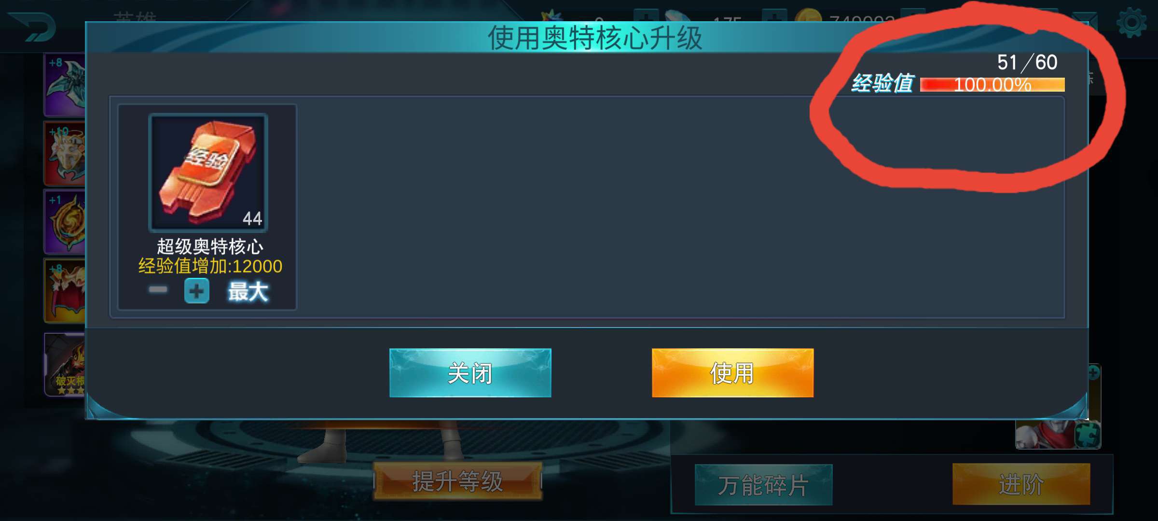
Task: Set quantity to 最大
Action: (248, 291)
